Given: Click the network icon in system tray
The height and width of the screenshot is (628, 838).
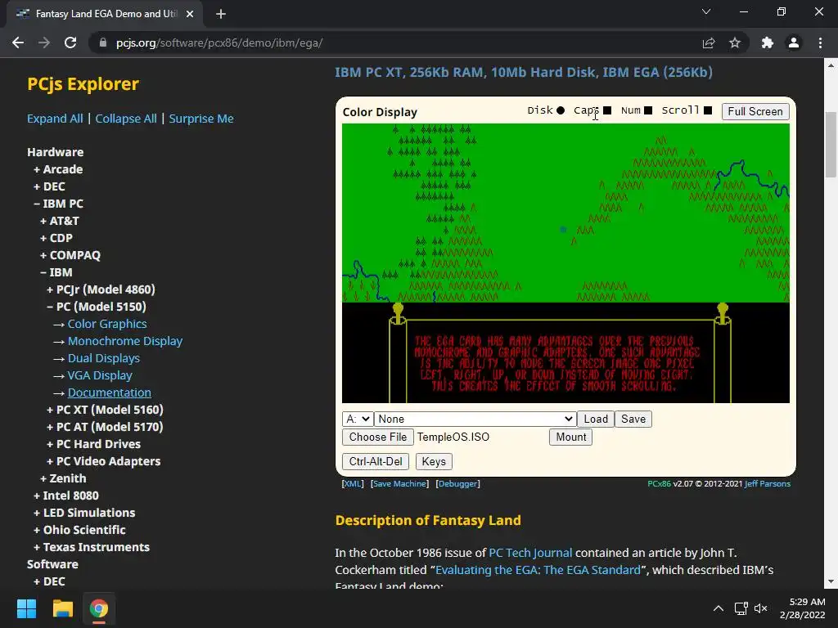Looking at the screenshot, I should 741,608.
